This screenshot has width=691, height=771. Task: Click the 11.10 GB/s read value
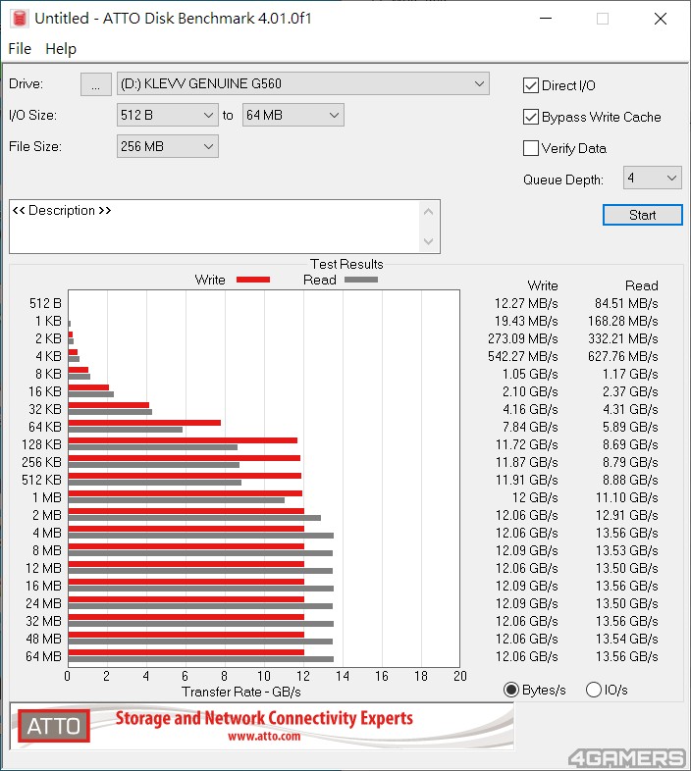pyautogui.click(x=626, y=497)
